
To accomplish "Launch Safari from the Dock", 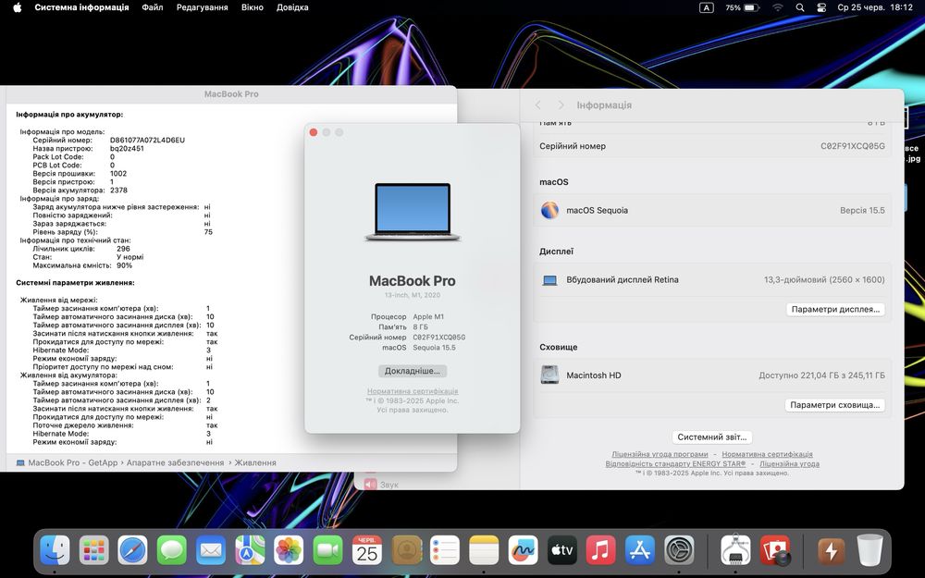I will click(x=132, y=551).
